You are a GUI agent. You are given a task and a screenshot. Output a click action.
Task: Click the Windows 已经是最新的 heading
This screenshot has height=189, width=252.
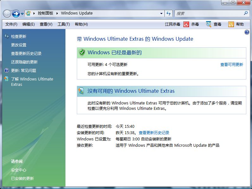[x=114, y=52]
